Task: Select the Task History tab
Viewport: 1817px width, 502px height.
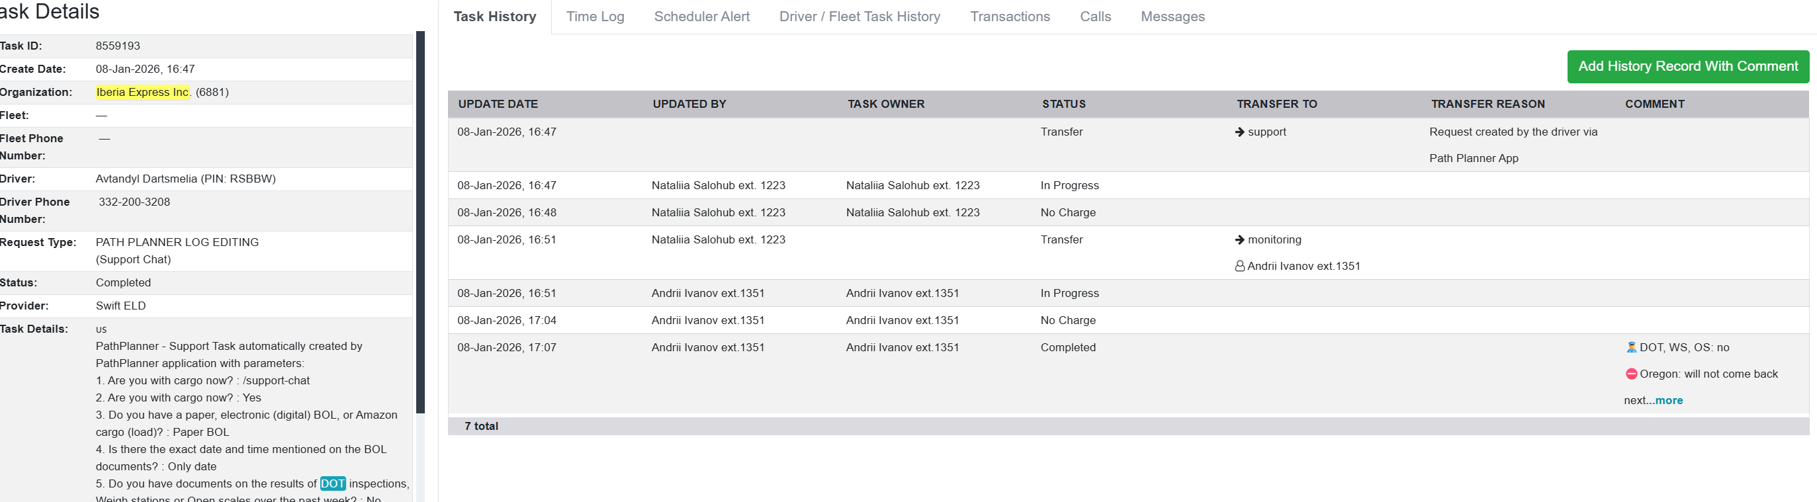Action: (x=494, y=17)
